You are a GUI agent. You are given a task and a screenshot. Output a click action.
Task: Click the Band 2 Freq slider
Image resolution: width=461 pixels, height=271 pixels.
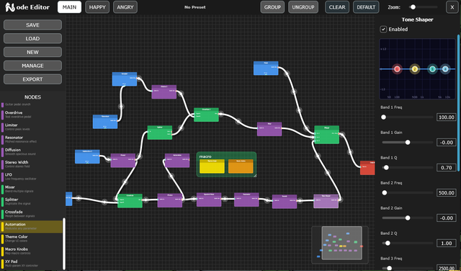pyautogui.click(x=408, y=192)
